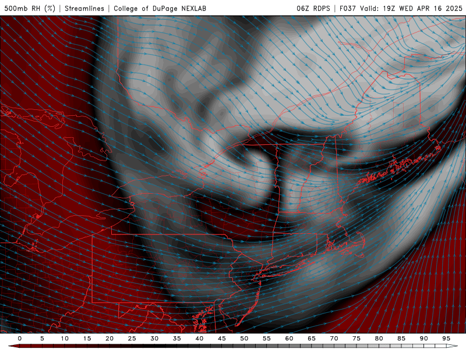Click the 20 label on the RH scale

[x=110, y=339]
